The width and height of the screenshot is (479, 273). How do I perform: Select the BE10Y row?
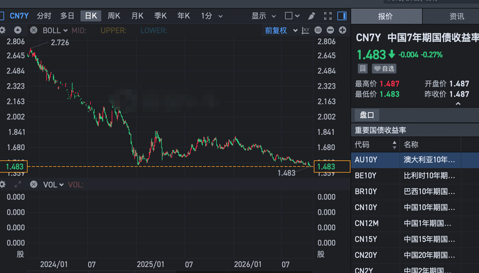pos(415,176)
